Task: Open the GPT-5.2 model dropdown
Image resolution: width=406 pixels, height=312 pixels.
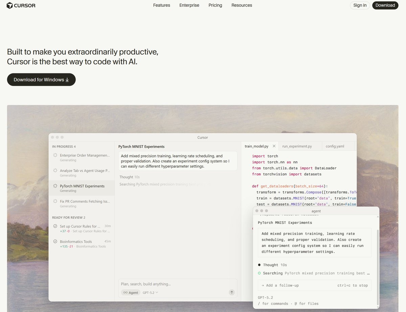Action: point(150,292)
